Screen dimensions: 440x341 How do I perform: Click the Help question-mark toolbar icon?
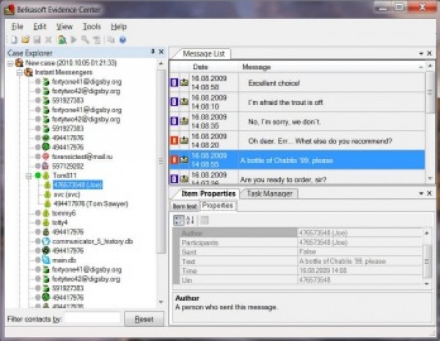pyautogui.click(x=122, y=40)
